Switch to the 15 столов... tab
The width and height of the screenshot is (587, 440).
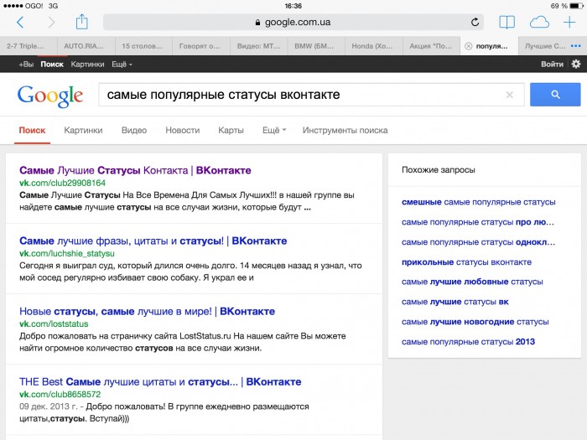coord(142,46)
